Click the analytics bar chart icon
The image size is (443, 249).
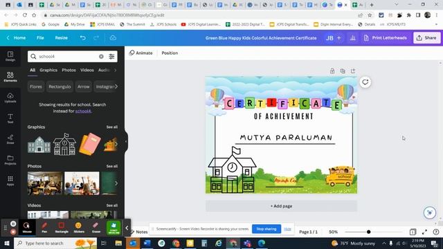coord(352,38)
